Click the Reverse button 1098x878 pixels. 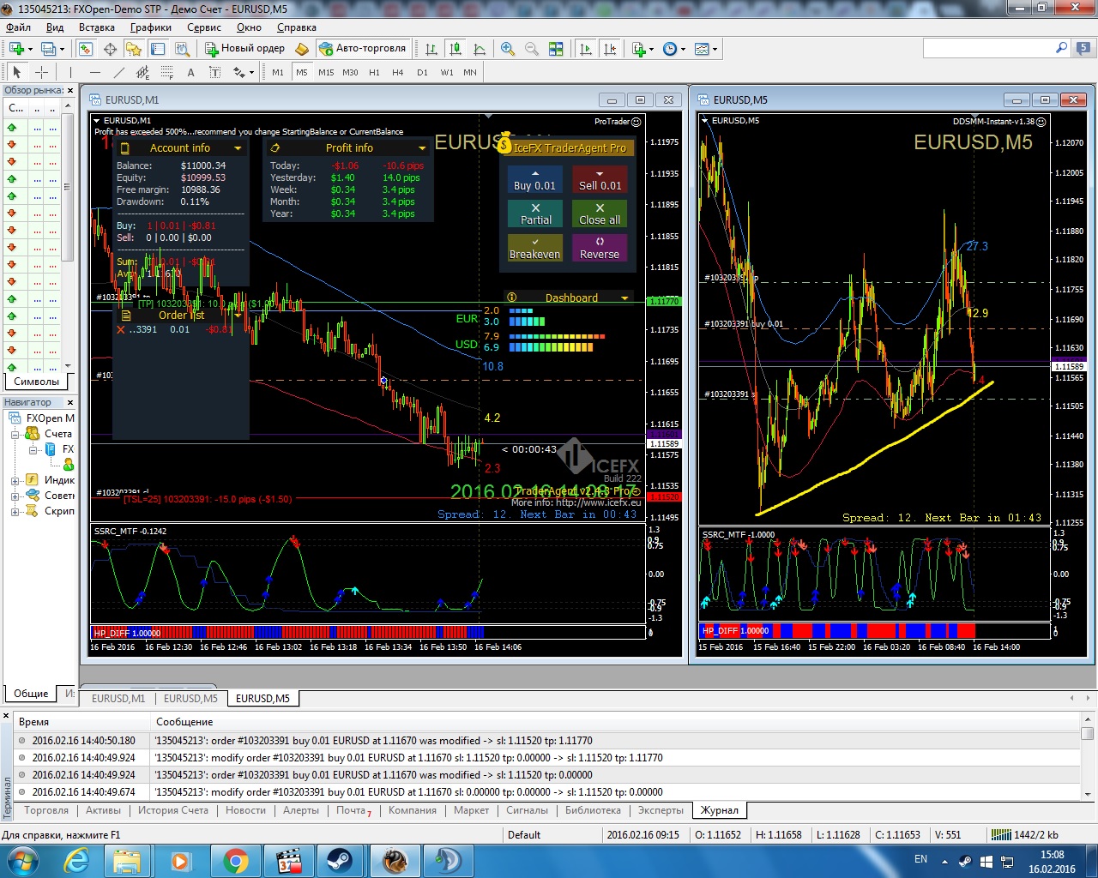point(600,248)
